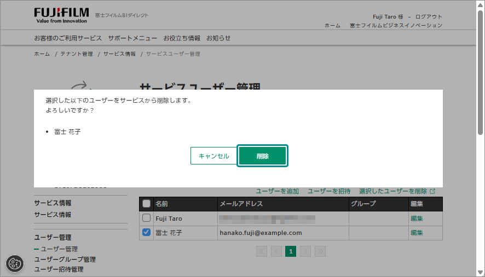Click 富士 花子 in the dialog list
The image size is (485, 277).
click(x=67, y=132)
